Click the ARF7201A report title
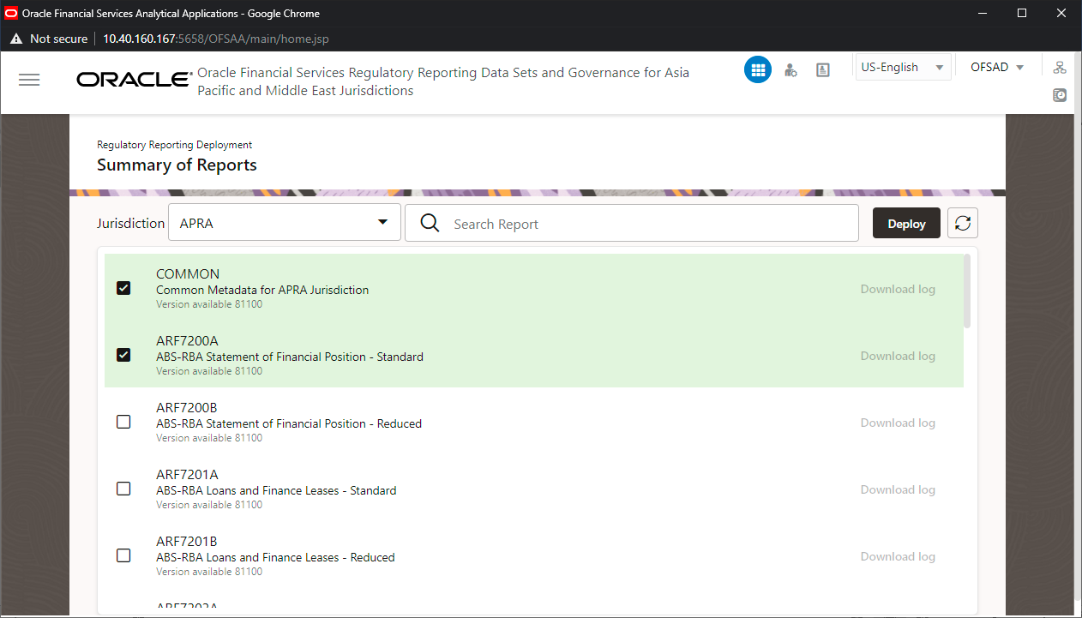1082x618 pixels. [187, 475]
